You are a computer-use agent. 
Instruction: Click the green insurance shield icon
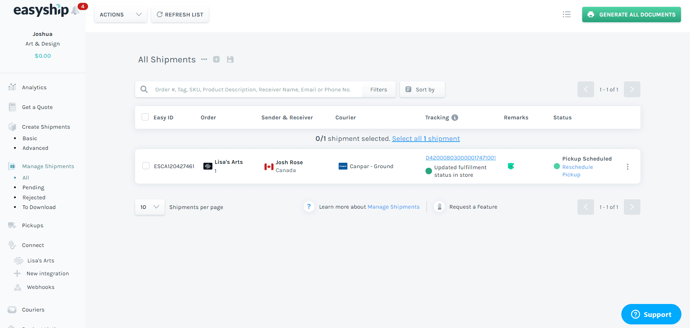point(511,166)
